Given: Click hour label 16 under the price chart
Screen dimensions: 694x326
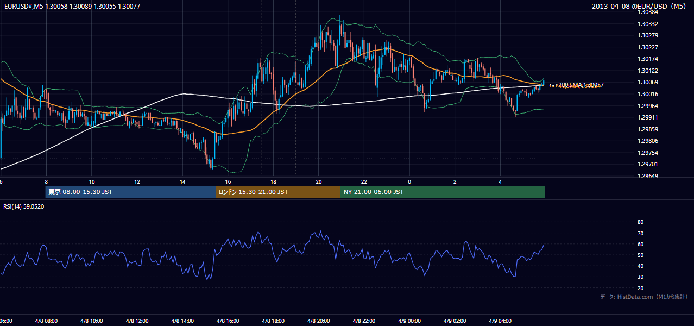Looking at the screenshot, I should pyautogui.click(x=228, y=181).
